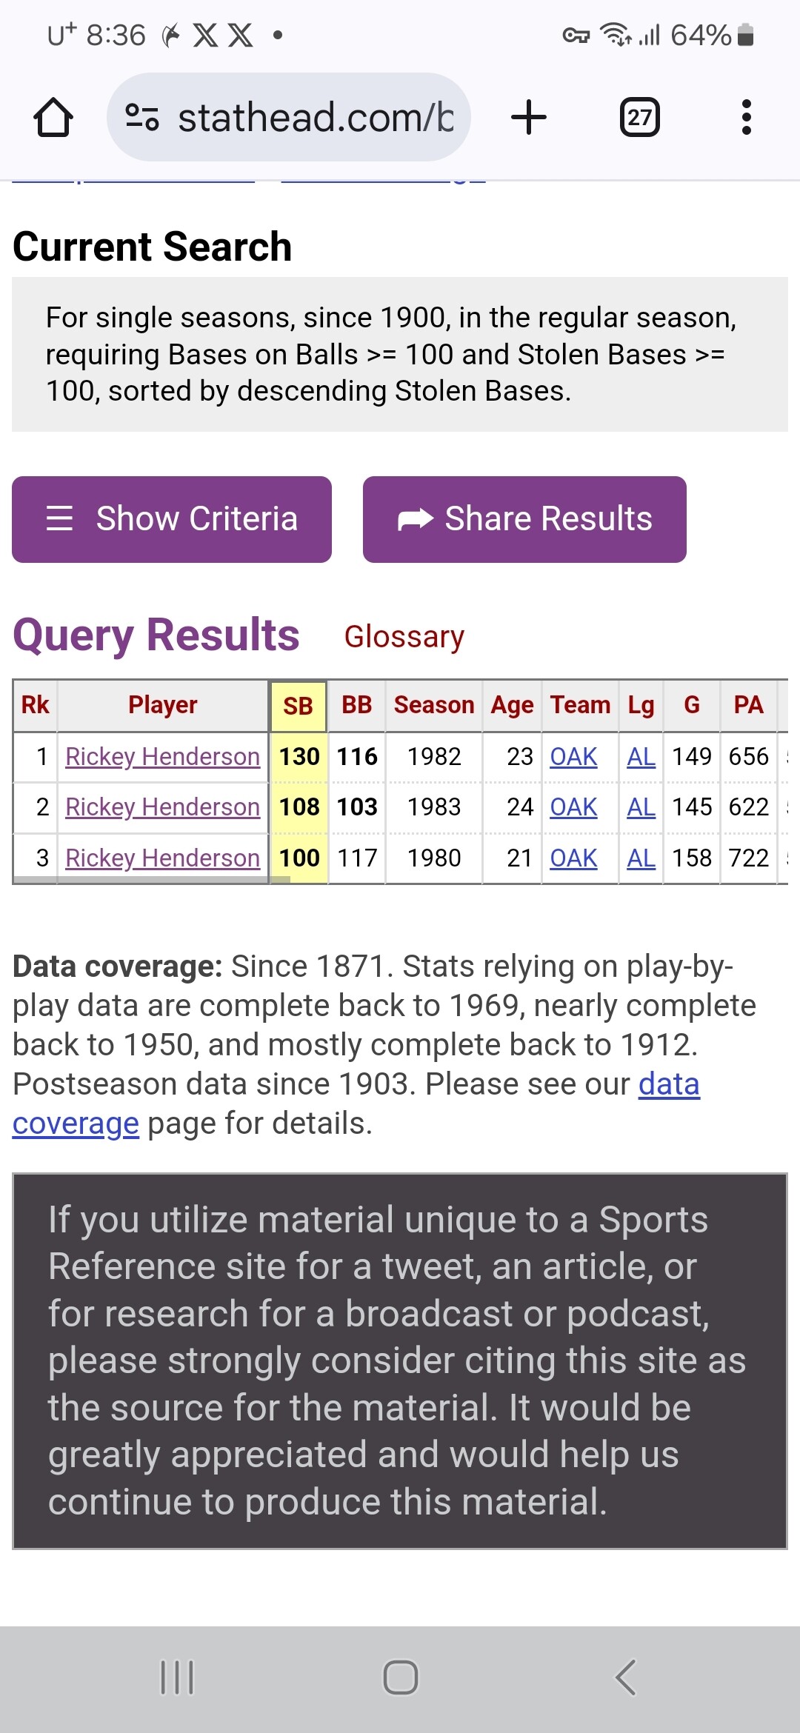Tap the stathead.com address bar
Viewport: 800px width, 1733px height.
click(x=315, y=118)
